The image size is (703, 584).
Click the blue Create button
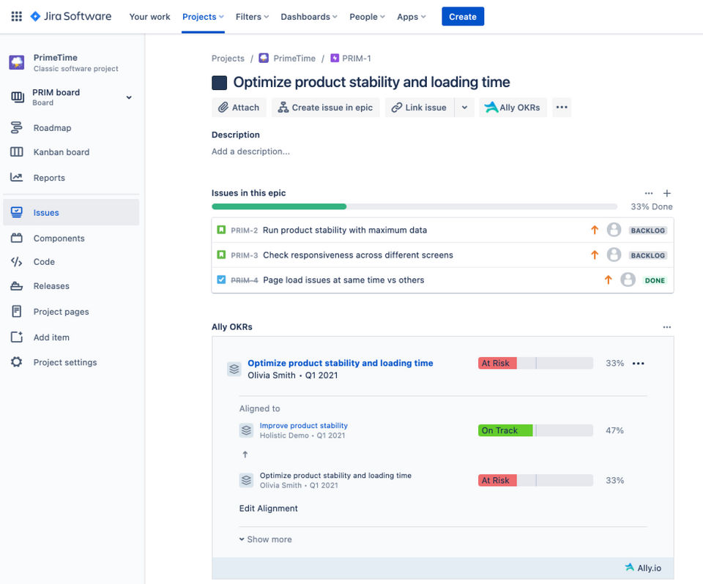462,17
